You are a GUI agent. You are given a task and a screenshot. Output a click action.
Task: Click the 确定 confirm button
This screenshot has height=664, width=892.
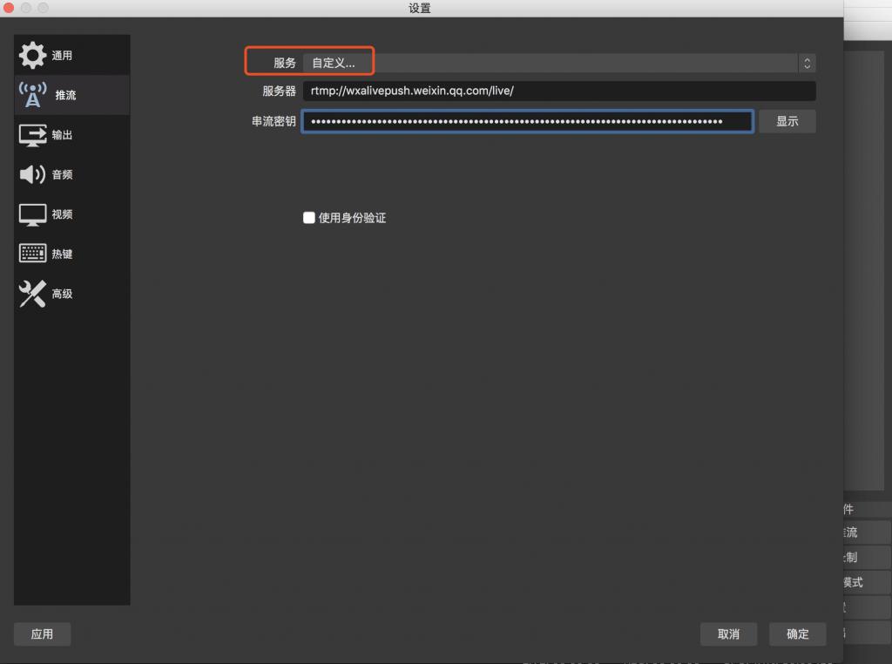798,634
